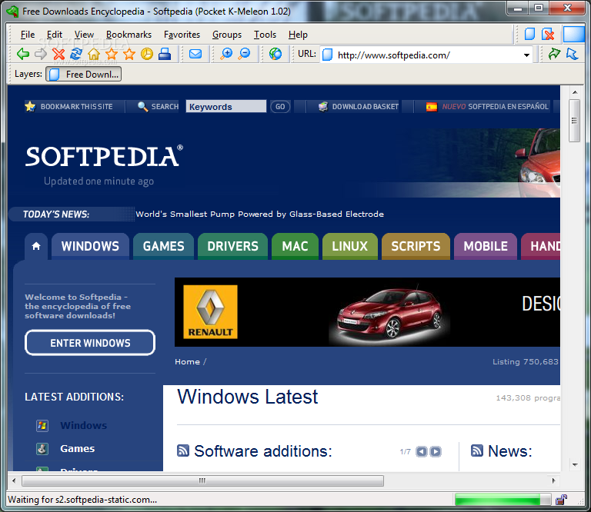Click the URL address text field
The image size is (591, 512).
coord(428,55)
